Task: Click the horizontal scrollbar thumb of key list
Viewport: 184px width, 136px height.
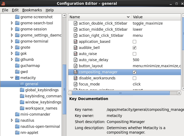Action: click(121, 93)
